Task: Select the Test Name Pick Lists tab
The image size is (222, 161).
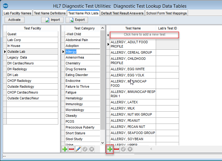Action: click(x=83, y=13)
